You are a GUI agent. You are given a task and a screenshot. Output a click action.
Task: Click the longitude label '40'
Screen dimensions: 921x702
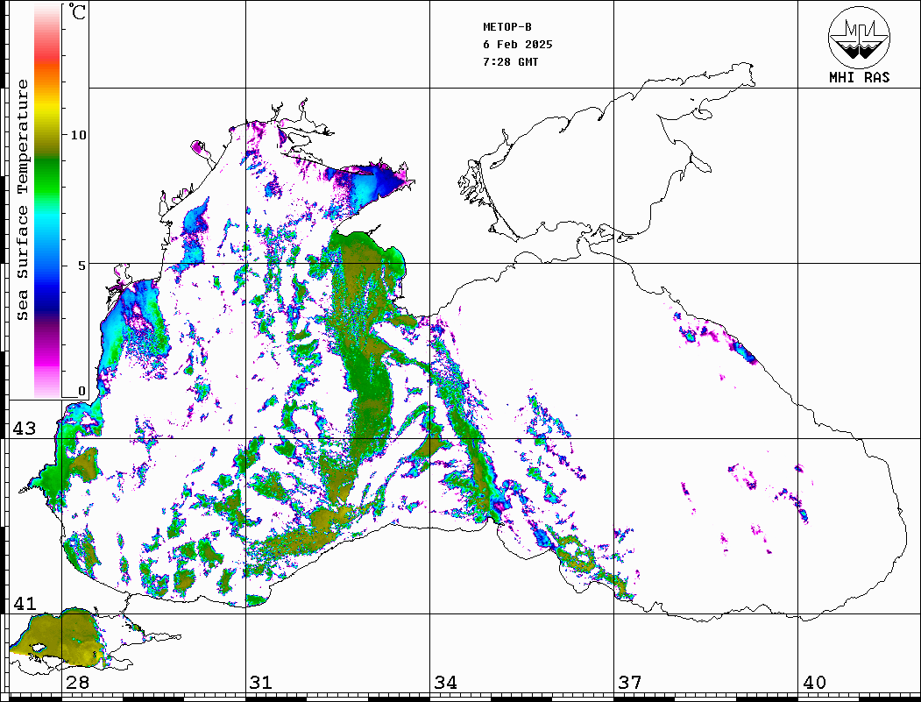[x=814, y=683]
